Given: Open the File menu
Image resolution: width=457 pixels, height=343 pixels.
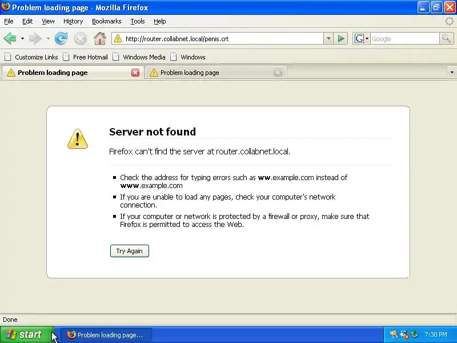Looking at the screenshot, I should click(x=9, y=21).
